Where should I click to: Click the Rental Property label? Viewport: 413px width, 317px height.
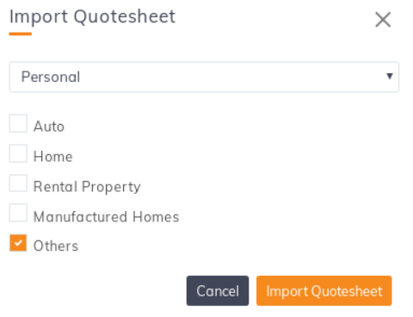pos(87,187)
